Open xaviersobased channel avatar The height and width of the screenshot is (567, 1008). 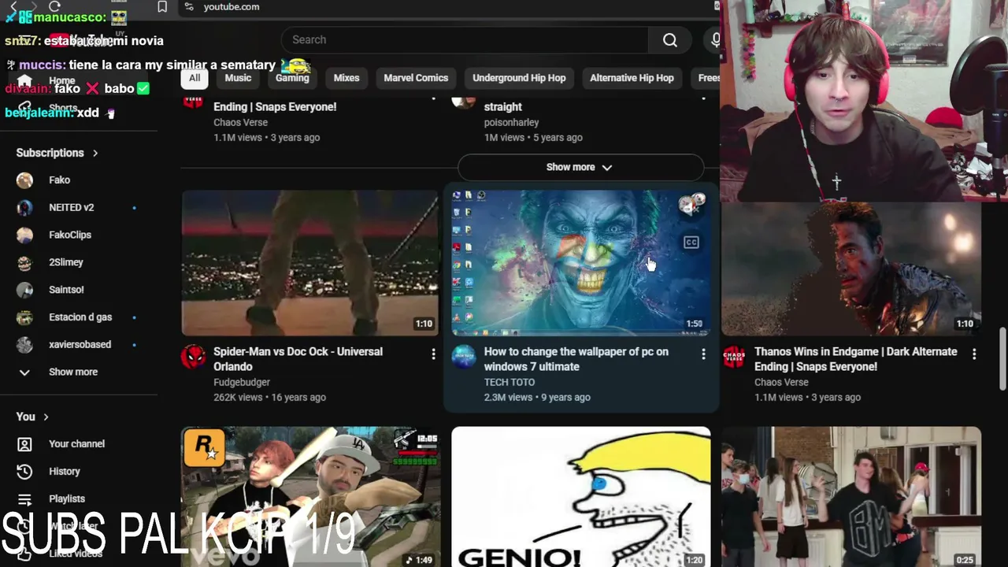[24, 345]
